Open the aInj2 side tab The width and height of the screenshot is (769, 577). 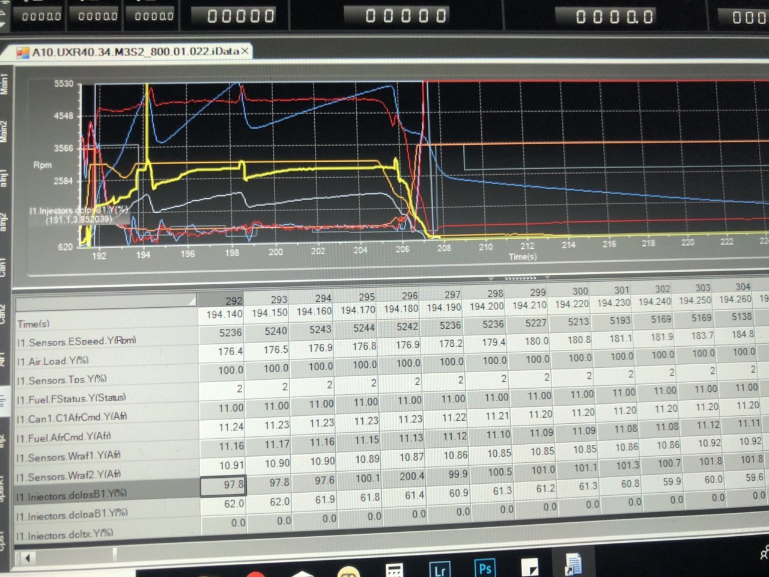coord(4,222)
